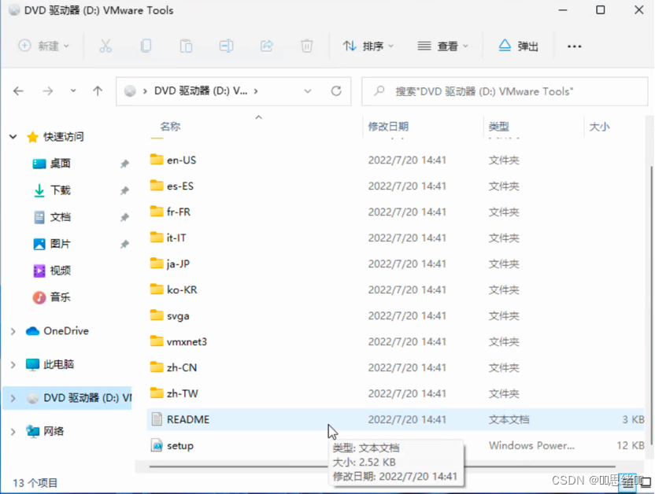Go up one folder level arrow

pos(98,90)
